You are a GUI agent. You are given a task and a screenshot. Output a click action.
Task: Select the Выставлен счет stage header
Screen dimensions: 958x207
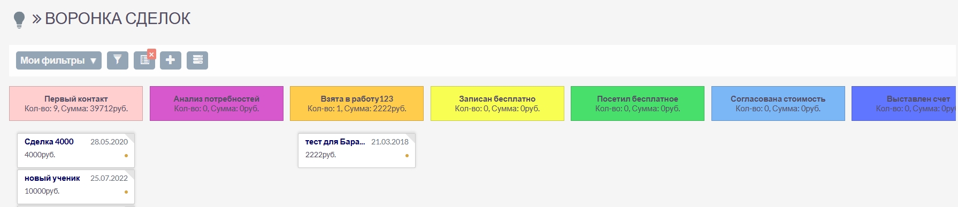[x=903, y=103]
